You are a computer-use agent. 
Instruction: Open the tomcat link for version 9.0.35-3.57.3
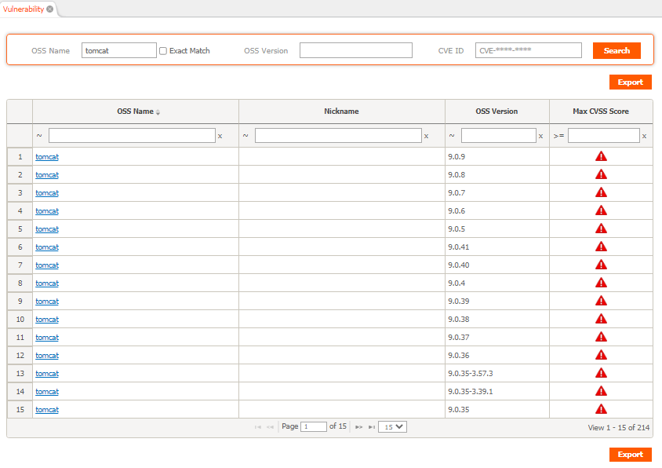(x=47, y=374)
